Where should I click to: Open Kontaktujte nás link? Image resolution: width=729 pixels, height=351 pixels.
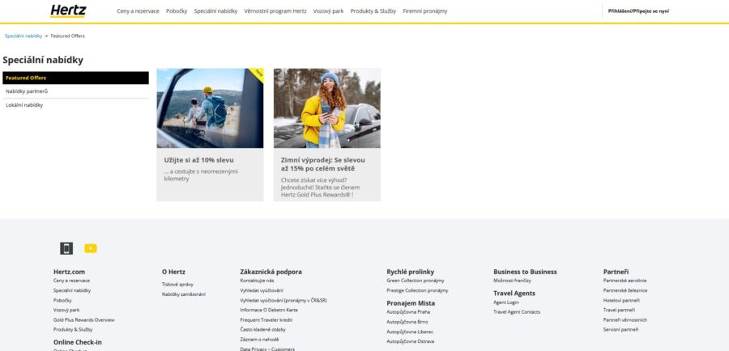click(x=257, y=281)
